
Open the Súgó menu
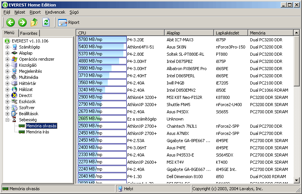[74, 12]
